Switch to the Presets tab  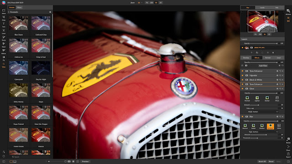point(12,7)
